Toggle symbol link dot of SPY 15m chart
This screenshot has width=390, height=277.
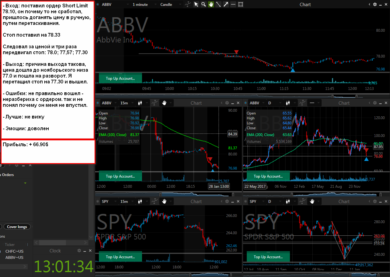98,201
